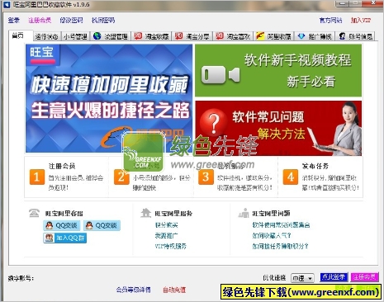Screen dimensions: 384x302
Task: Switch to the 账号信息 tab
Action: [355, 36]
